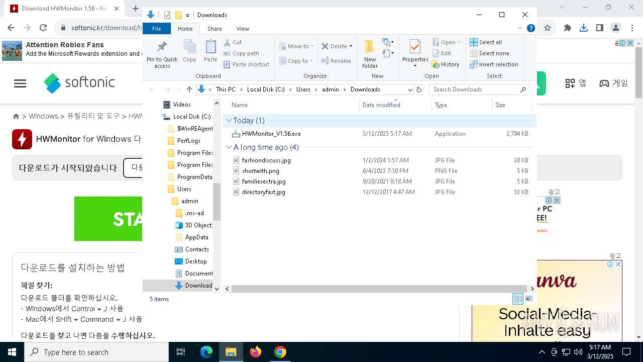
Task: Click the Search Downloads field
Action: pyautogui.click(x=480, y=89)
